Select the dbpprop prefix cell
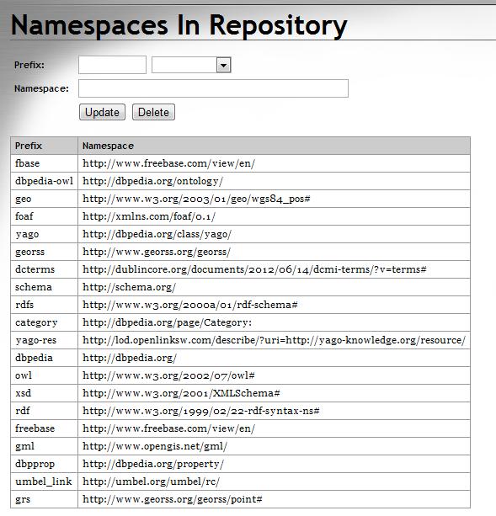496x516 pixels. coord(44,464)
